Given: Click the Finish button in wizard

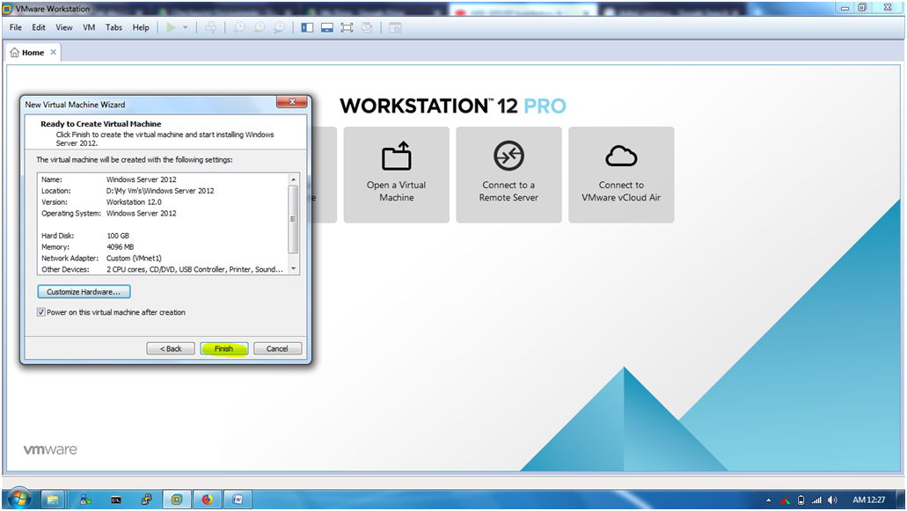Looking at the screenshot, I should [223, 348].
